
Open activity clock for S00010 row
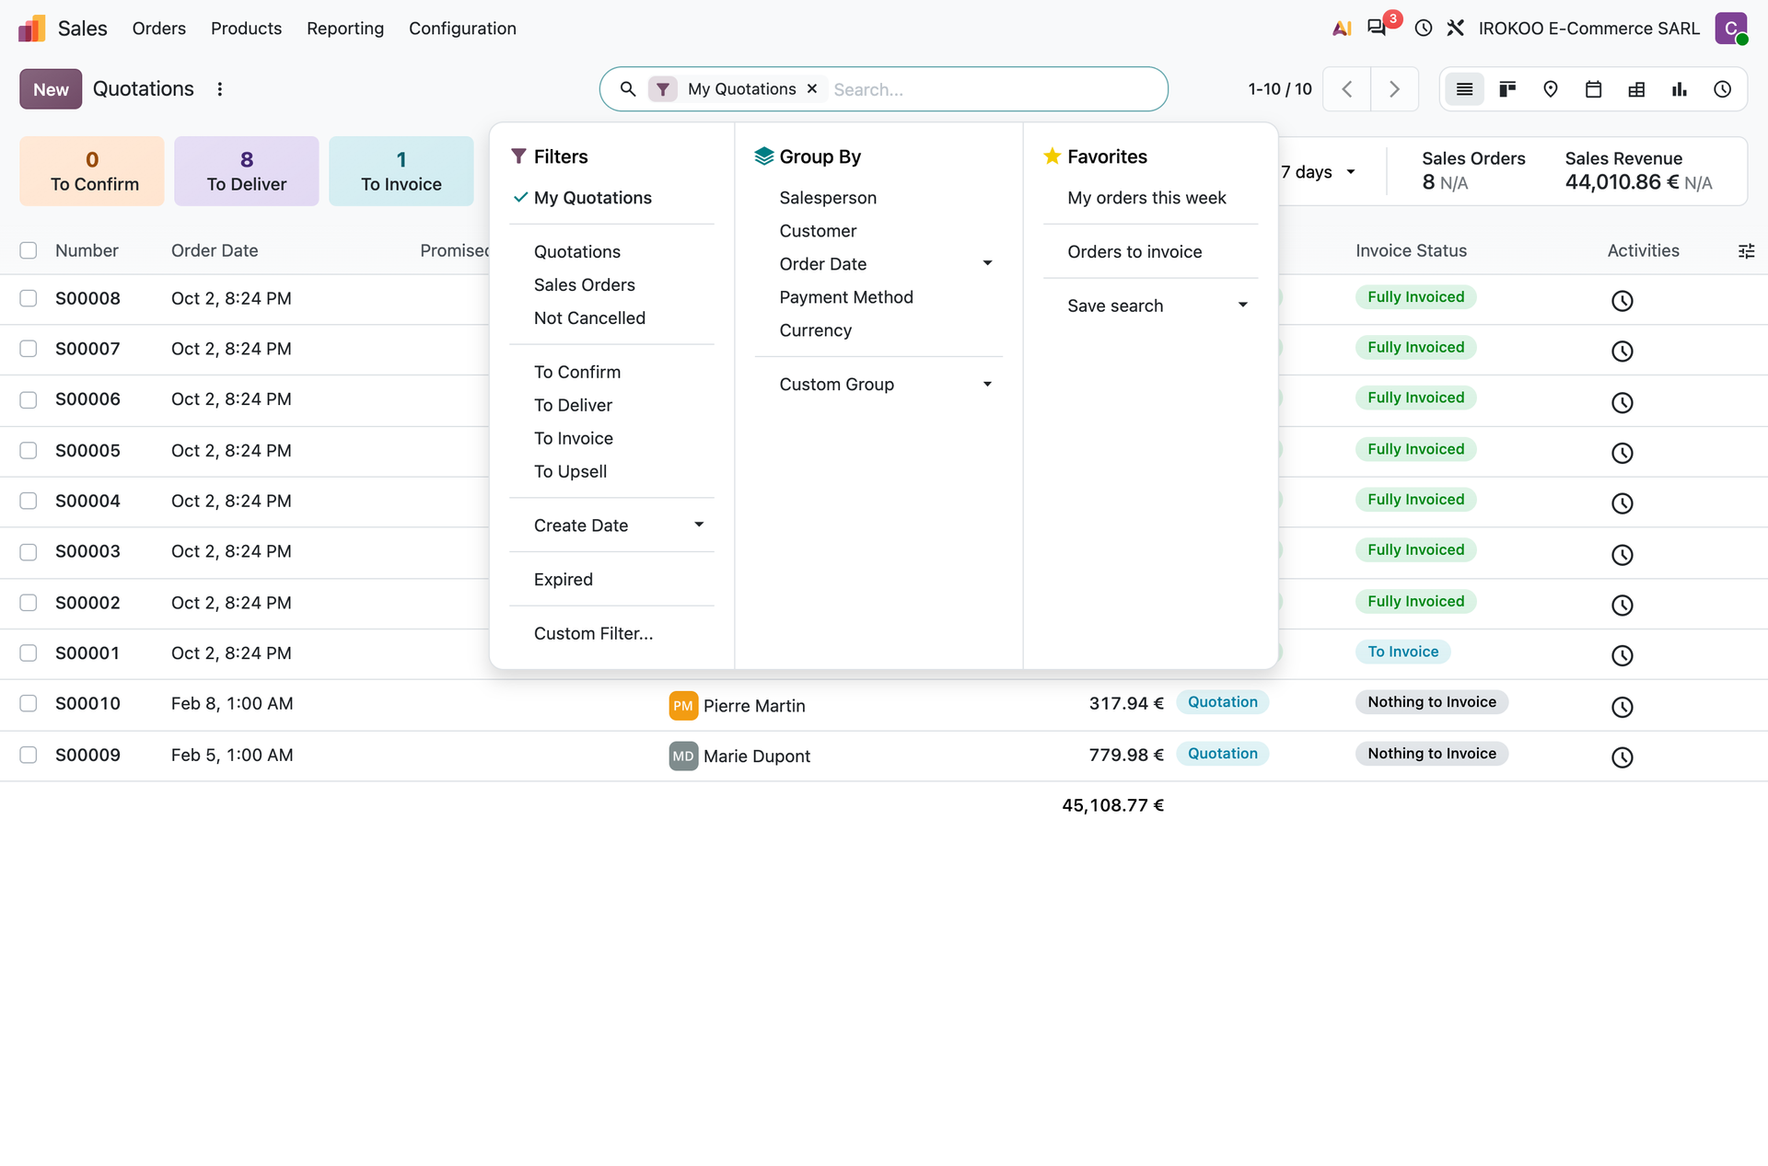coord(1623,706)
